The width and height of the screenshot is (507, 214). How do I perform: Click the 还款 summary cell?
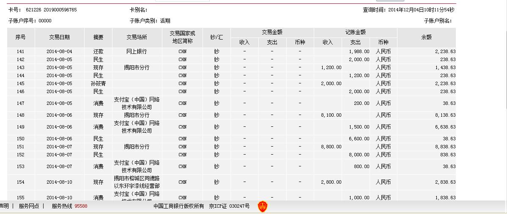pos(98,51)
